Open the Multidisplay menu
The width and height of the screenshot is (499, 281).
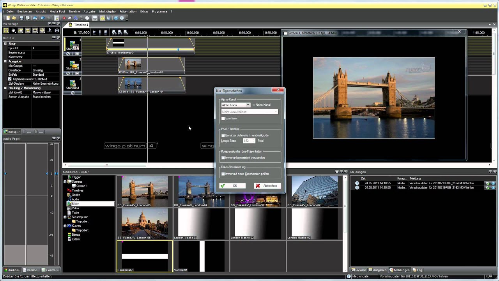click(x=108, y=11)
